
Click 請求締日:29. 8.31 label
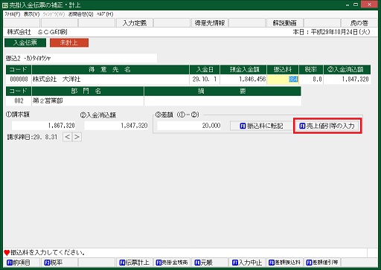coord(32,137)
